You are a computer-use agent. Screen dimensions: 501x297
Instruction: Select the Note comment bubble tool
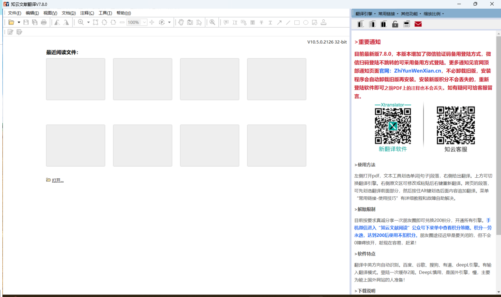click(226, 22)
